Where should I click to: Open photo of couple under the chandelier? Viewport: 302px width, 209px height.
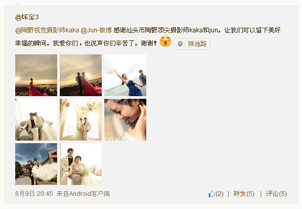coord(81,120)
